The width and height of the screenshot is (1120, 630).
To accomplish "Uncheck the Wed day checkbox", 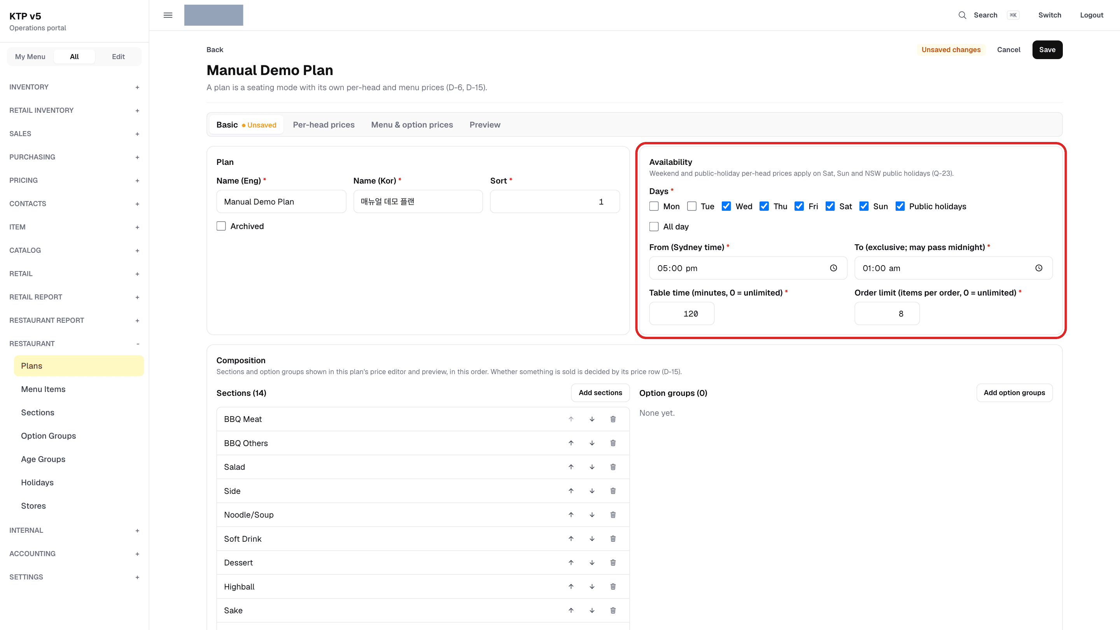I will (726, 206).
